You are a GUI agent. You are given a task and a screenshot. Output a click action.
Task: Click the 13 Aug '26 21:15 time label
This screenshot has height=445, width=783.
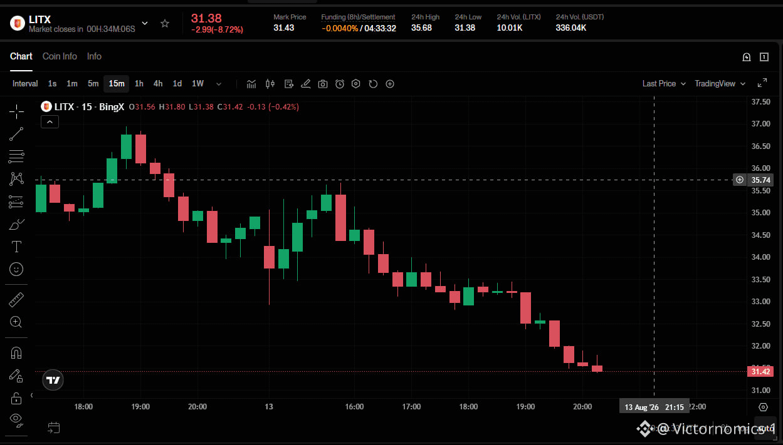[654, 407]
